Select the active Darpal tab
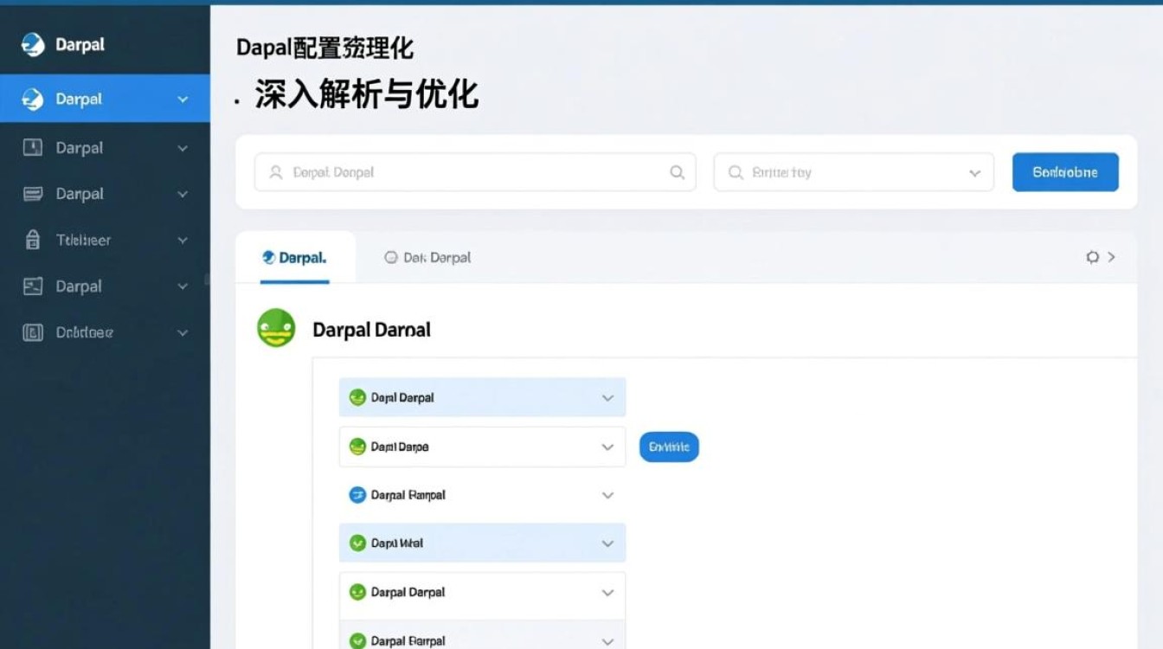 (295, 257)
